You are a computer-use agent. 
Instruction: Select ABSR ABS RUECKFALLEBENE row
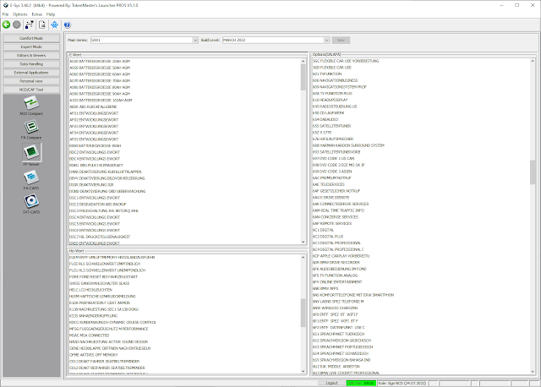coord(184,106)
